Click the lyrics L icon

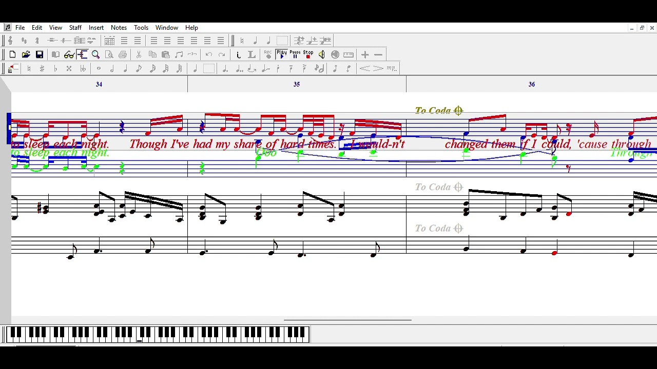(252, 54)
